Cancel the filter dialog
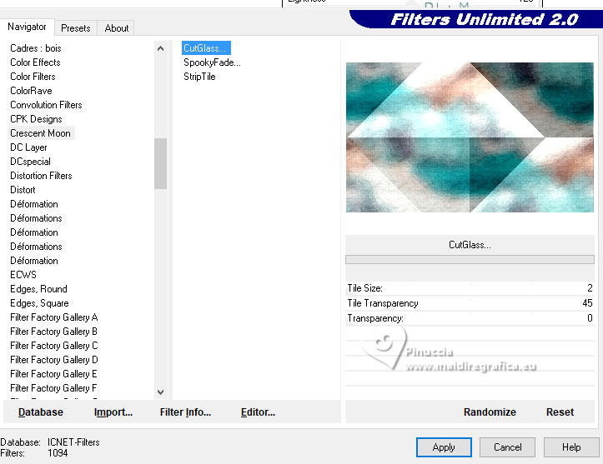The image size is (603, 464). coord(508,447)
